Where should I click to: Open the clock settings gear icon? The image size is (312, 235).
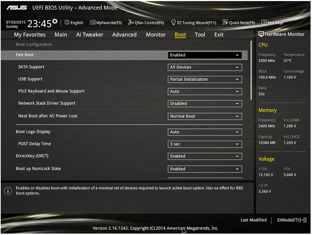[x=55, y=21]
